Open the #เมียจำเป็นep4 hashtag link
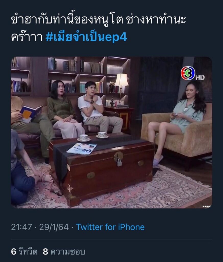 tap(86, 37)
